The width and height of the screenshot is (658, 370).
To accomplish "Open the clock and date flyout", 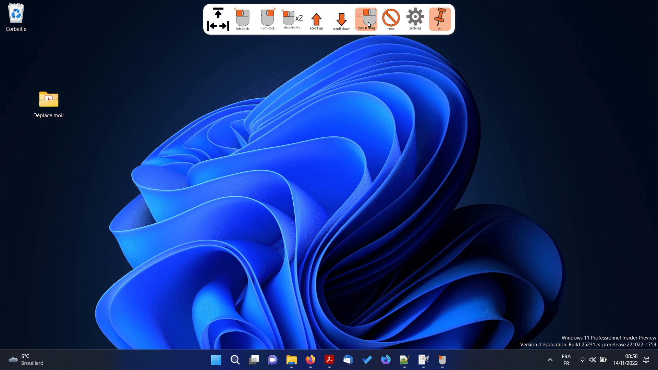I will [625, 360].
